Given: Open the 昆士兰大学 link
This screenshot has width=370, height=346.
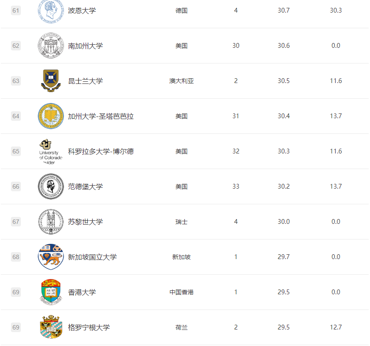Looking at the screenshot, I should click(x=85, y=81).
